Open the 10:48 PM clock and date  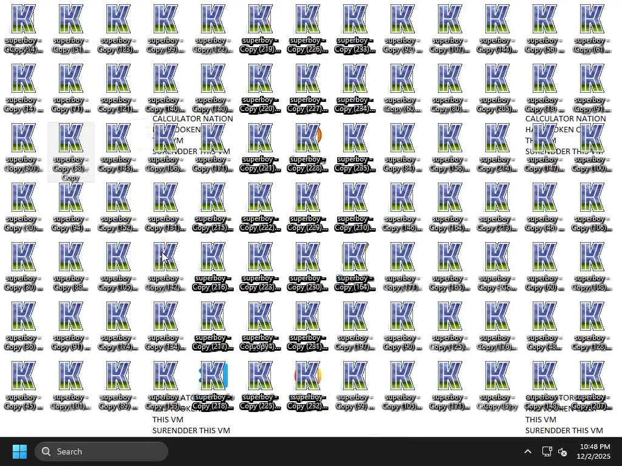pos(593,451)
